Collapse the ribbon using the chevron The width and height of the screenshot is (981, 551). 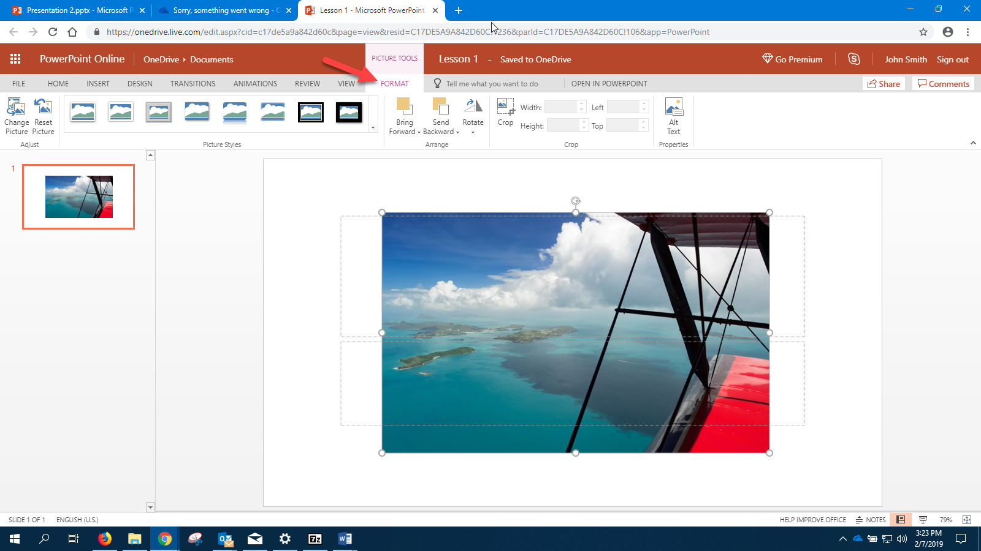point(974,142)
